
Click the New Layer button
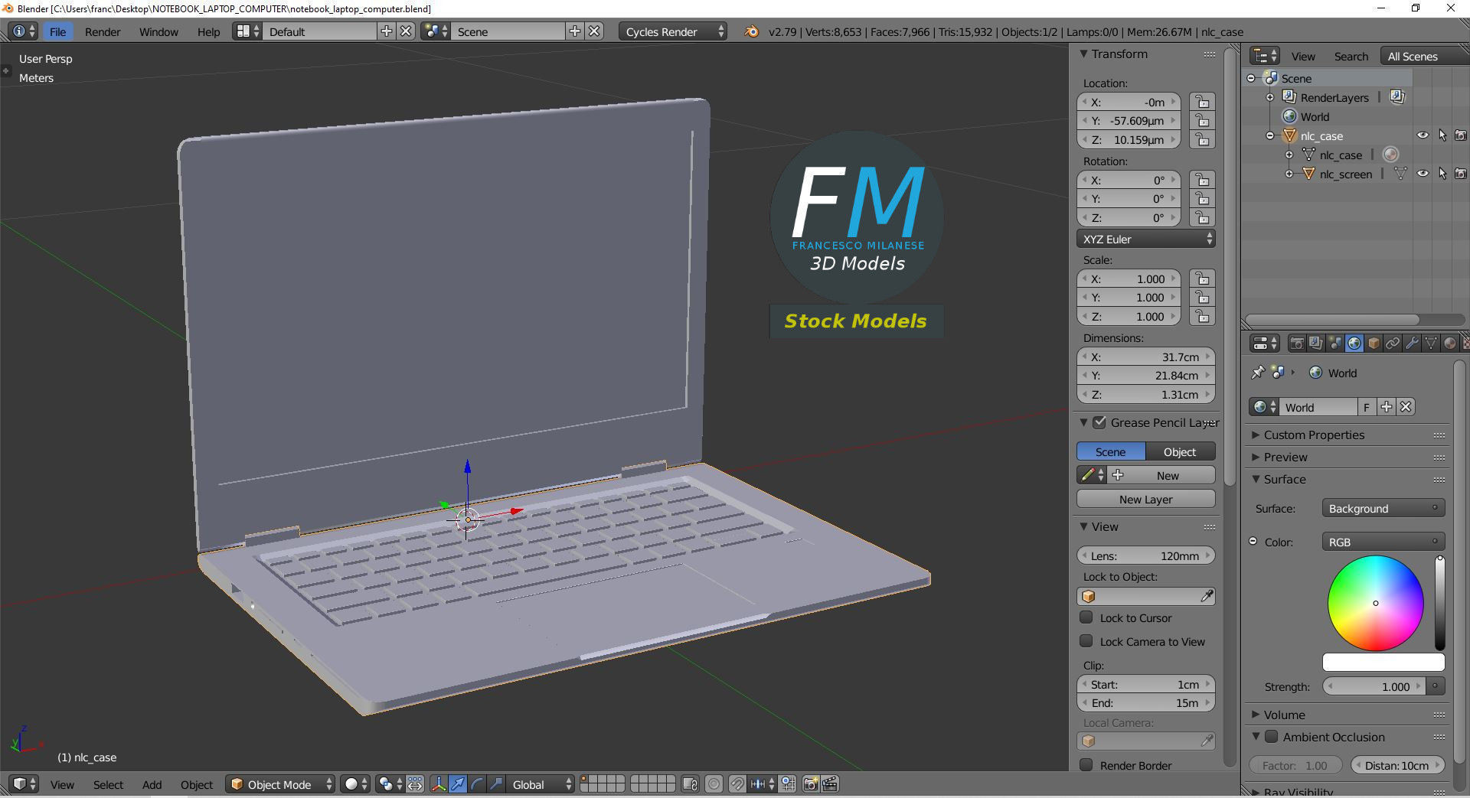1146,499
